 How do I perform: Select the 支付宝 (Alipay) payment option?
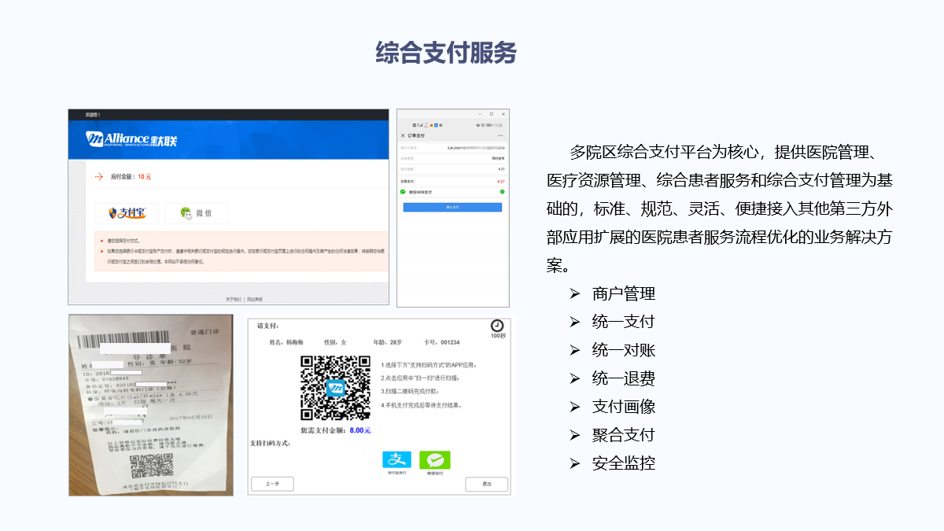(127, 212)
